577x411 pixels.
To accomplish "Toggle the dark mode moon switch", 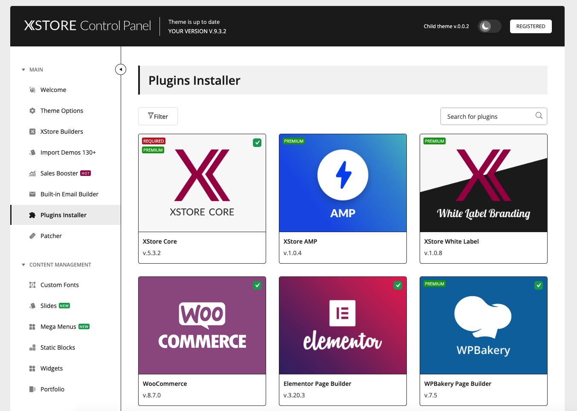I will 489,26.
